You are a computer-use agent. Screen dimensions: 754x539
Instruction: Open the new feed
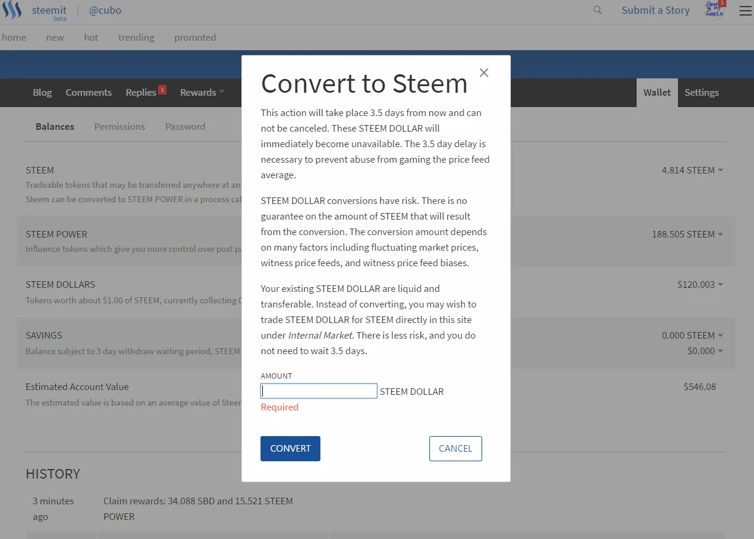pos(55,37)
